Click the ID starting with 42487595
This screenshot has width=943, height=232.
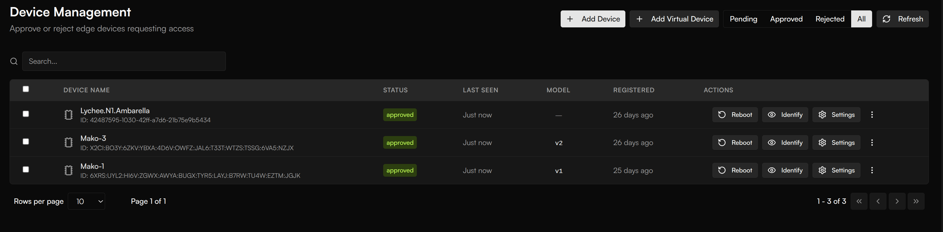click(145, 120)
